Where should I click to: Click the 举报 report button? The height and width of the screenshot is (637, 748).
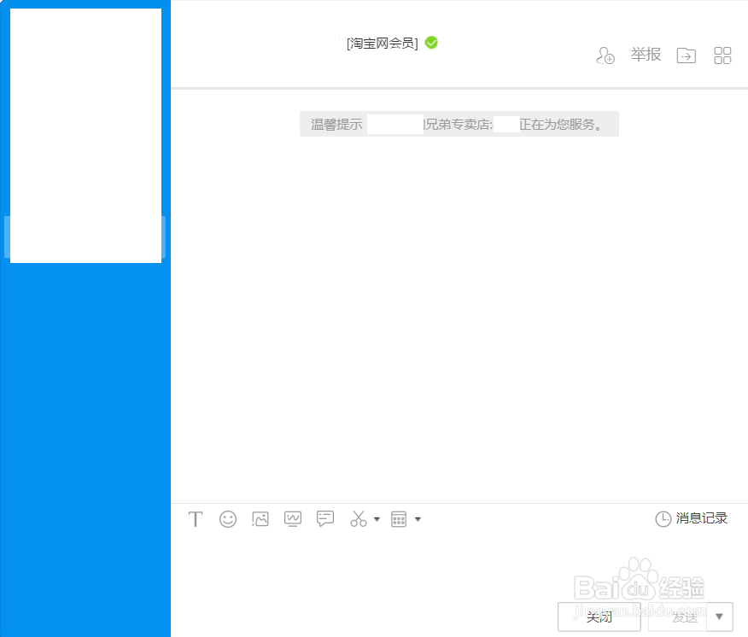(x=646, y=55)
